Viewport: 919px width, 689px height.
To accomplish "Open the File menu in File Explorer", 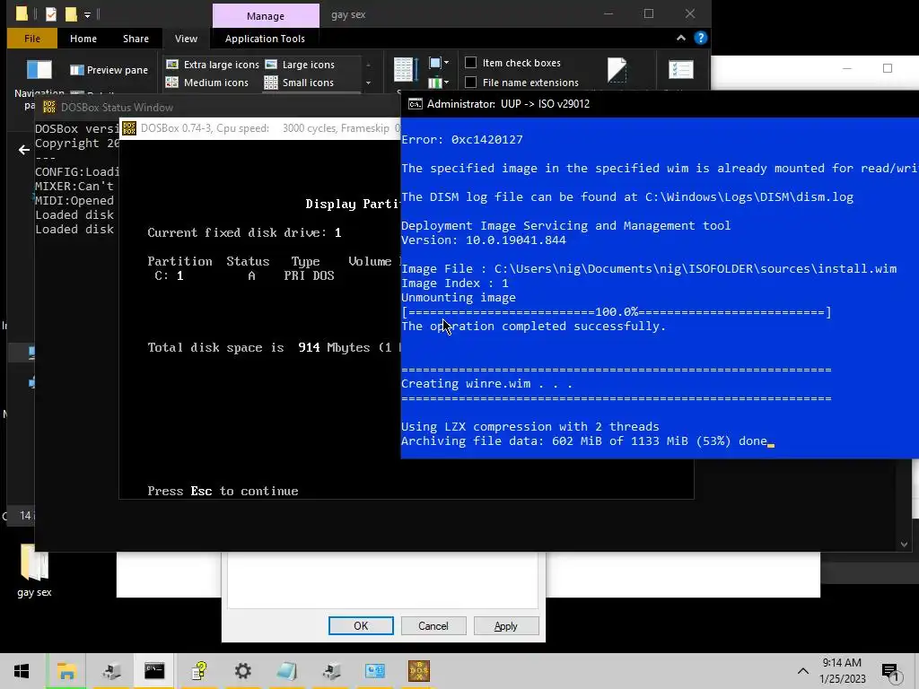I will 32,39.
